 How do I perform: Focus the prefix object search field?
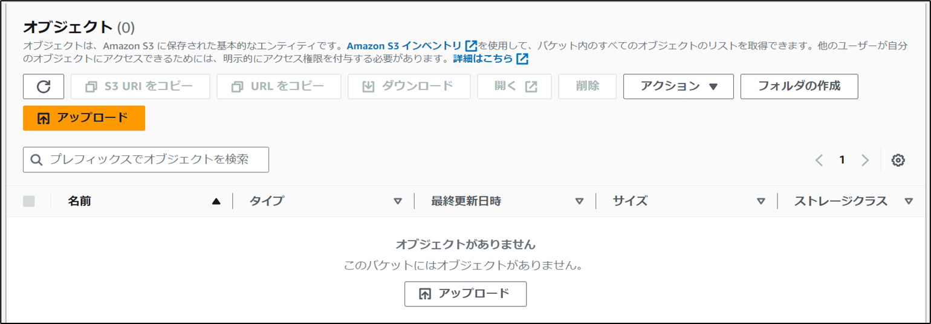click(146, 160)
